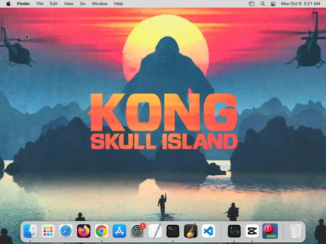Viewport: 326px width, 244px height.
Task: Open the Help menu
Action: pyautogui.click(x=118, y=4)
